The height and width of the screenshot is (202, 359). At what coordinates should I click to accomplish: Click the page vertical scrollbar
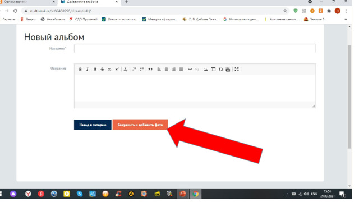click(x=349, y=97)
